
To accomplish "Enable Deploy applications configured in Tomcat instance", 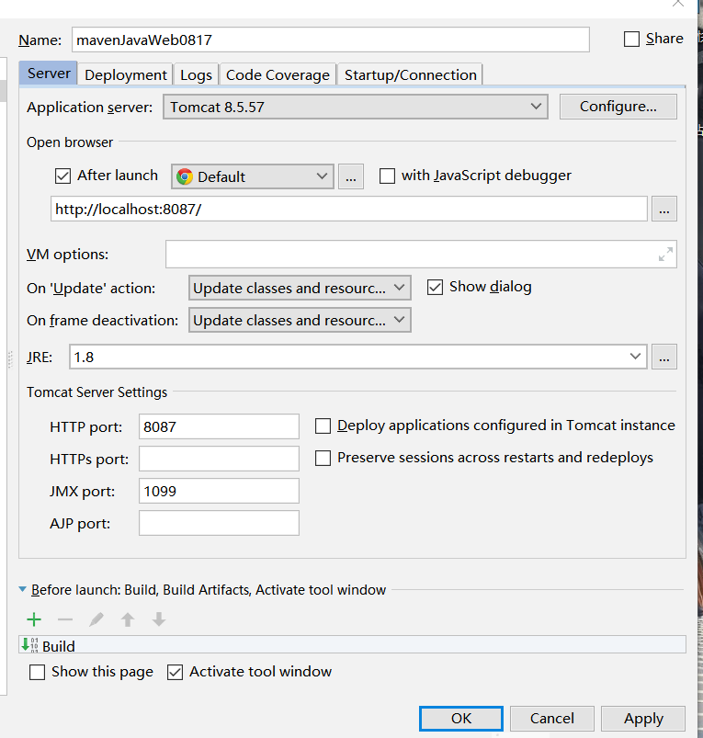I will coord(323,426).
